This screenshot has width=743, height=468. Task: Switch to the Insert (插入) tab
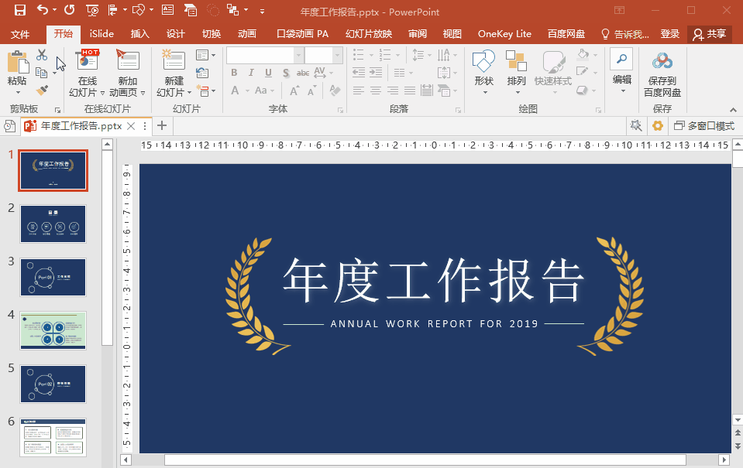click(x=139, y=34)
